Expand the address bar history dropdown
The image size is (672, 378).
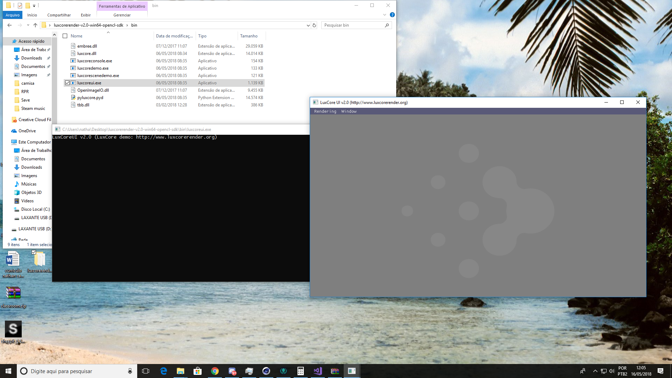point(308,25)
